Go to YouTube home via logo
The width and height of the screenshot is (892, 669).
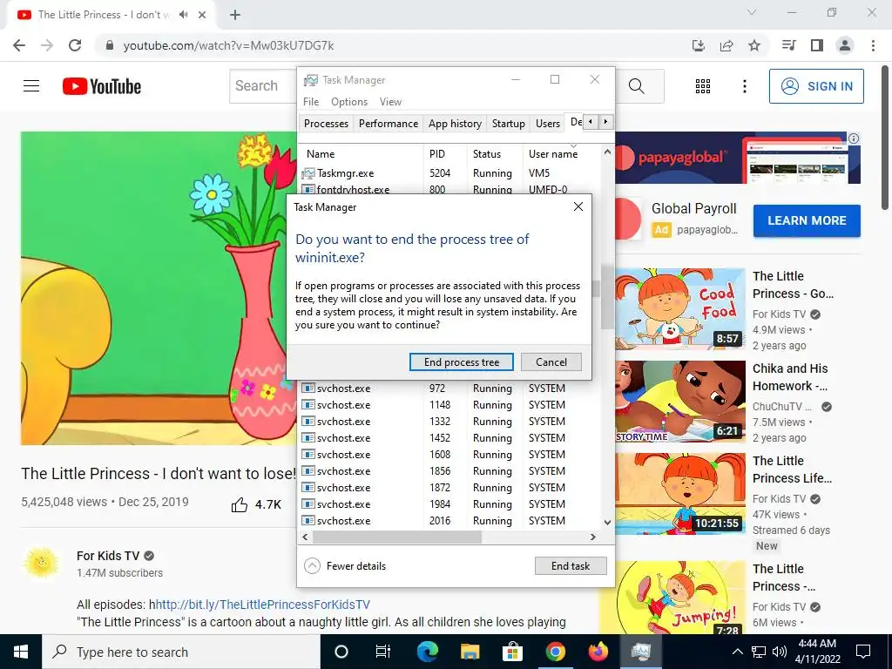[x=102, y=86]
